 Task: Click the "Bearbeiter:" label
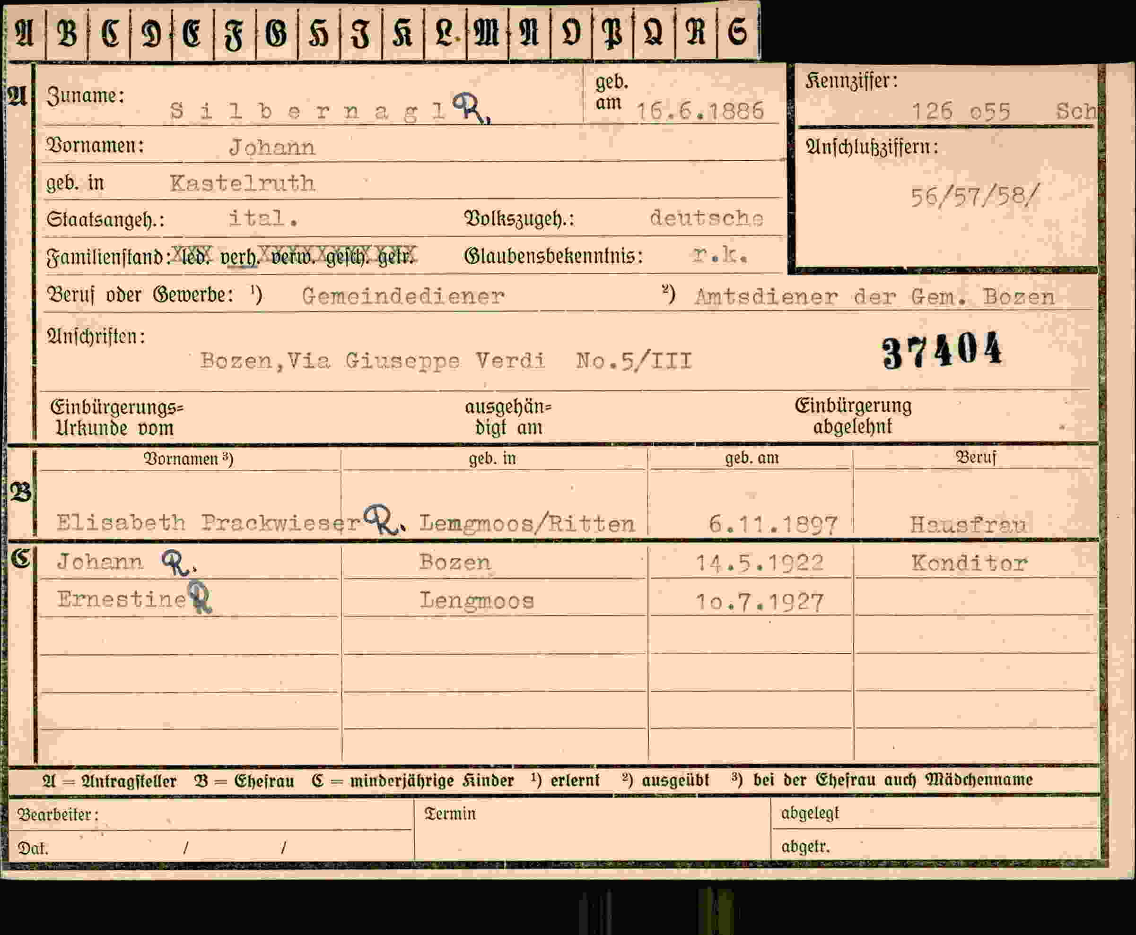[x=58, y=814]
